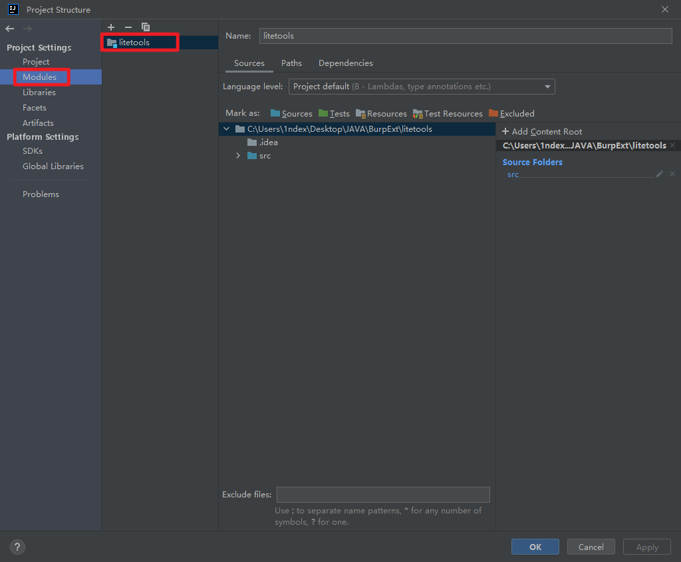
Task: Select the src folder in tree
Action: point(259,156)
